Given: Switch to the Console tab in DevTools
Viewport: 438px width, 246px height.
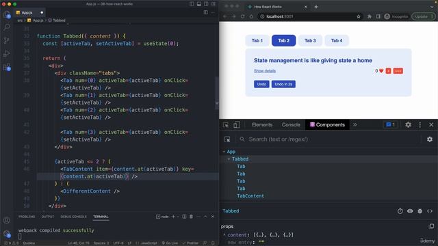Looking at the screenshot, I should click(x=291, y=124).
